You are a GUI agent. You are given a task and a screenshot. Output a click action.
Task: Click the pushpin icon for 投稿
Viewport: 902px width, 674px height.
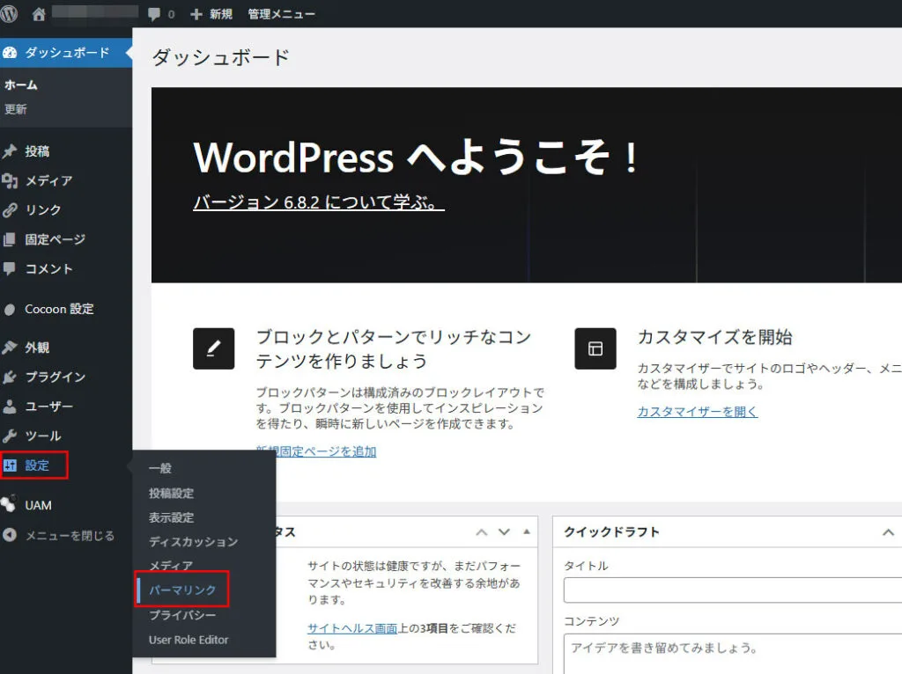pos(10,151)
